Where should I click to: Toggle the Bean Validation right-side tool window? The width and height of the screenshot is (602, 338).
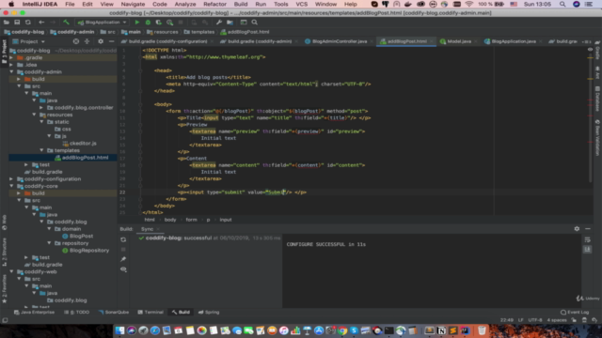(598, 138)
